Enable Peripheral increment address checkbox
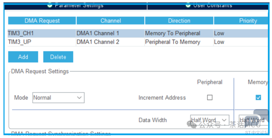The height and width of the screenshot is (138, 272). (x=210, y=98)
